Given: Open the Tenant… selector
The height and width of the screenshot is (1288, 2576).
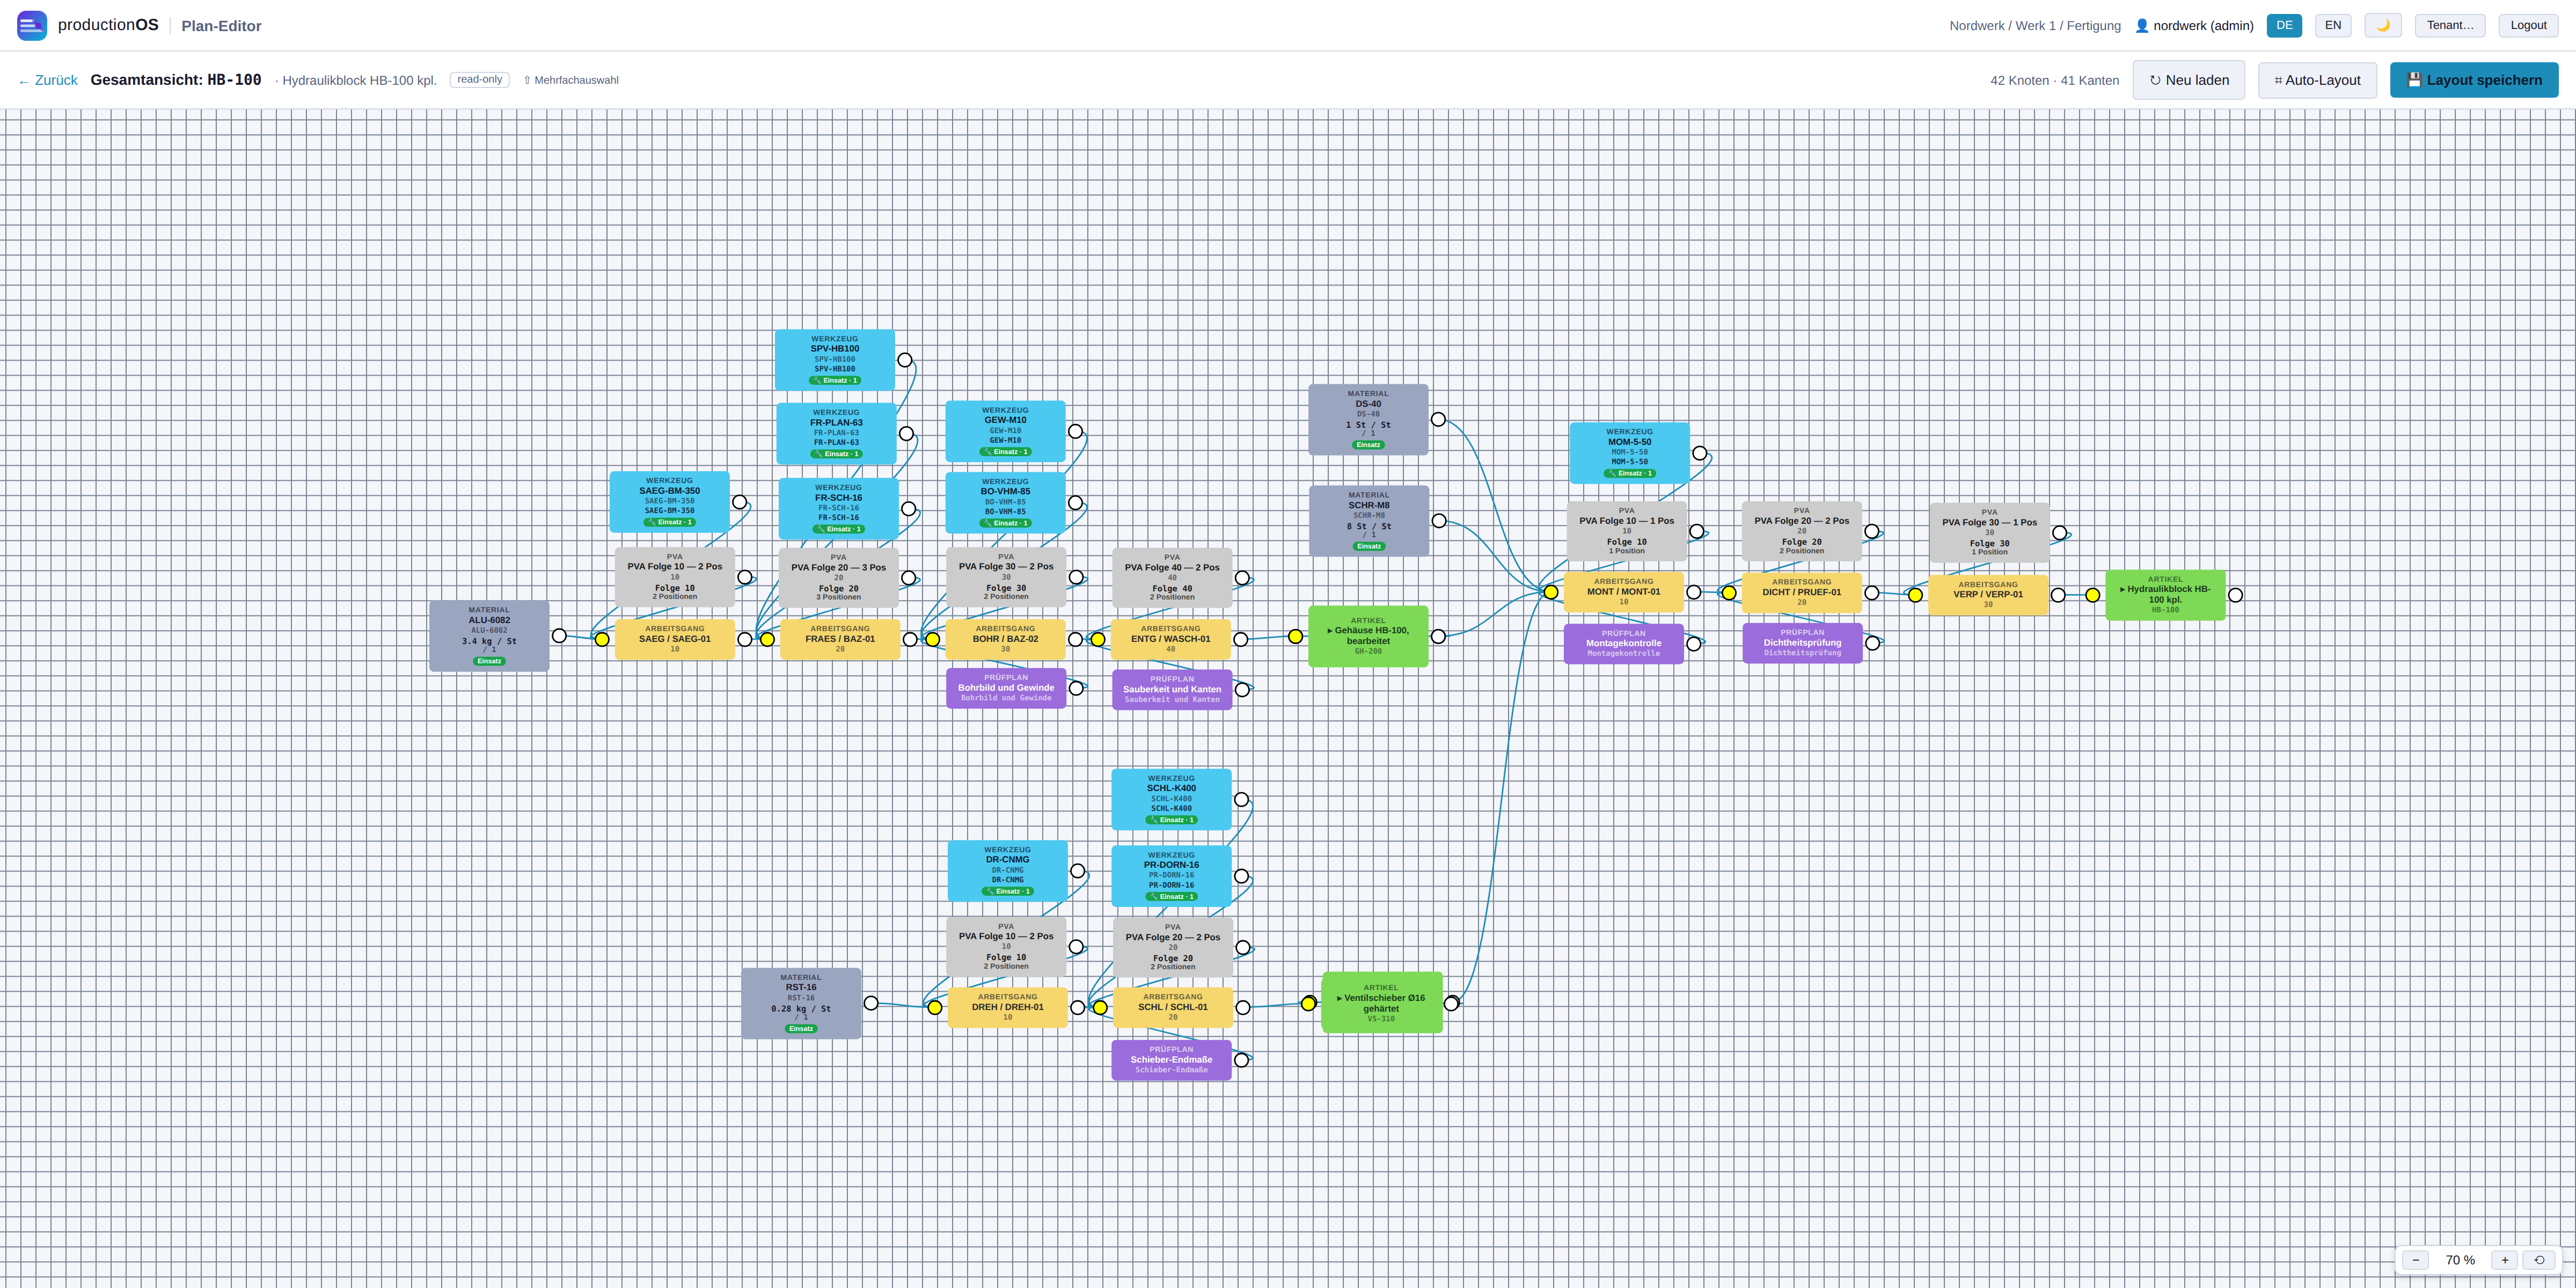Looking at the screenshot, I should tap(2449, 25).
